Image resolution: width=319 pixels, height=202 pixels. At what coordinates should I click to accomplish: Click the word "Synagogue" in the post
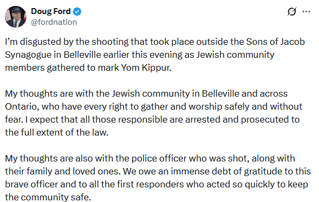coord(28,55)
